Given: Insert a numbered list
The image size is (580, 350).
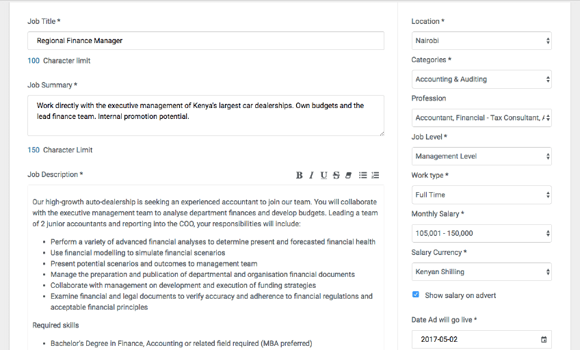Looking at the screenshot, I should coord(375,175).
